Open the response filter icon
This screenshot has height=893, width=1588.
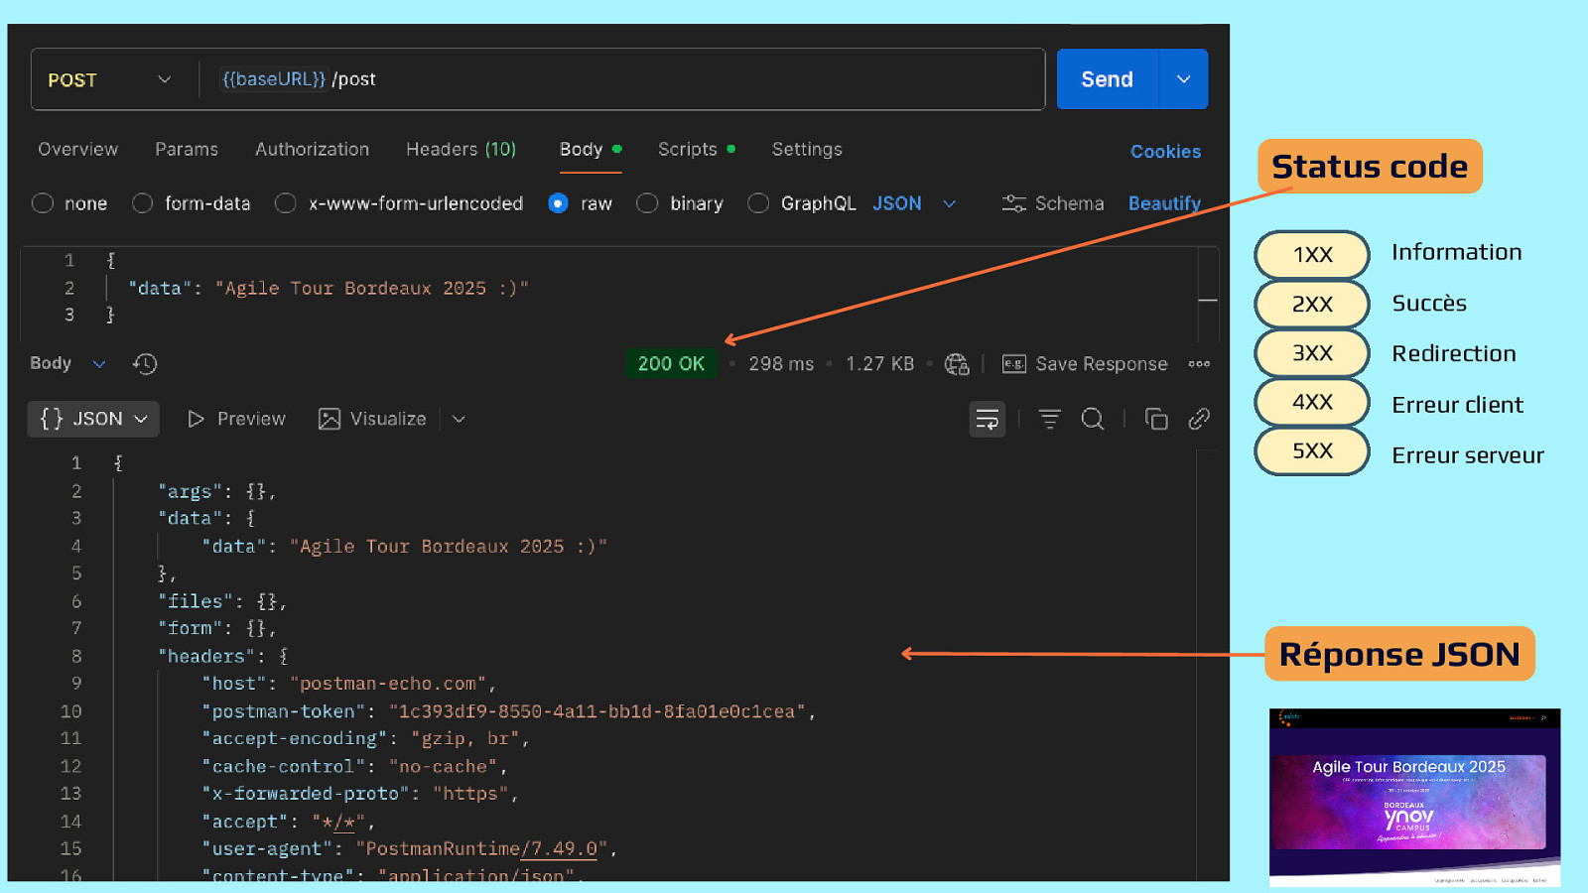(1049, 420)
